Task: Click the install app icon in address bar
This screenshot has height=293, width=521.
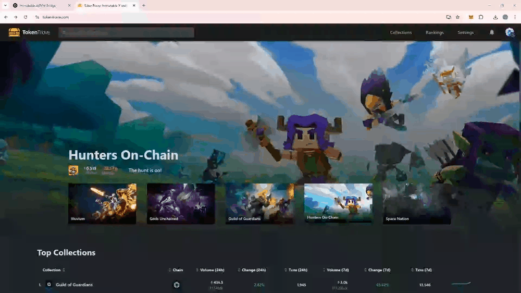Action: [449, 17]
